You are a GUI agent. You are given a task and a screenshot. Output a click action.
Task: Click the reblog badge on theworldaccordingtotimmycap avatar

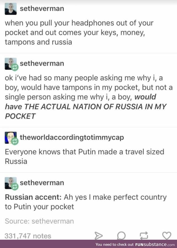click(15, 141)
